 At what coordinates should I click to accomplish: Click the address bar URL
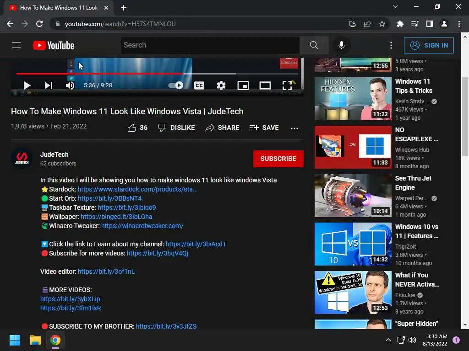120,24
